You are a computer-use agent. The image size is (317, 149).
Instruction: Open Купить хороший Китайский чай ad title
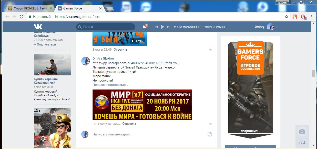click(x=46, y=81)
